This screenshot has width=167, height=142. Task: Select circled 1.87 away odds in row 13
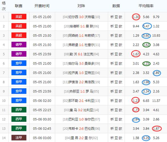[x=157, y=129]
